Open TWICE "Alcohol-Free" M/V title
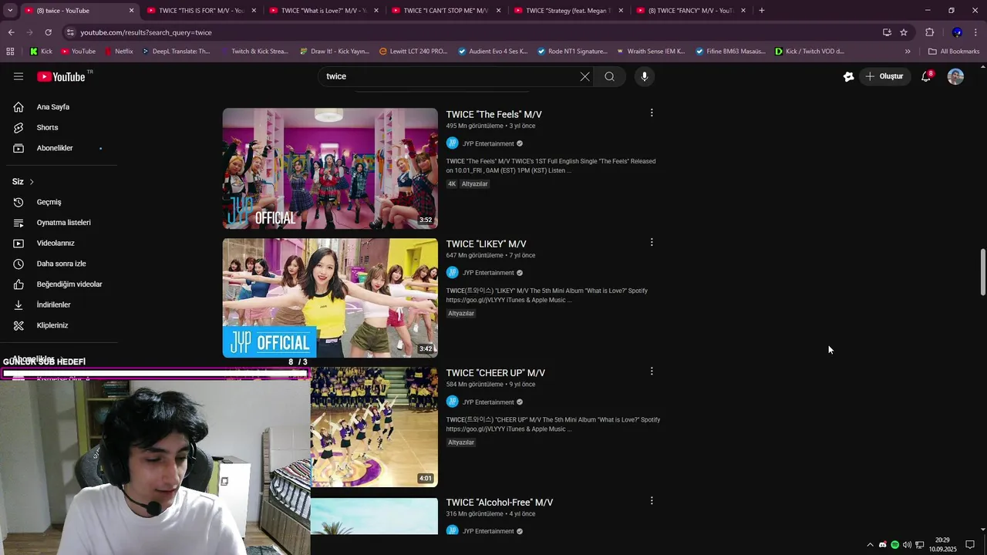Image resolution: width=987 pixels, height=555 pixels. click(x=499, y=503)
